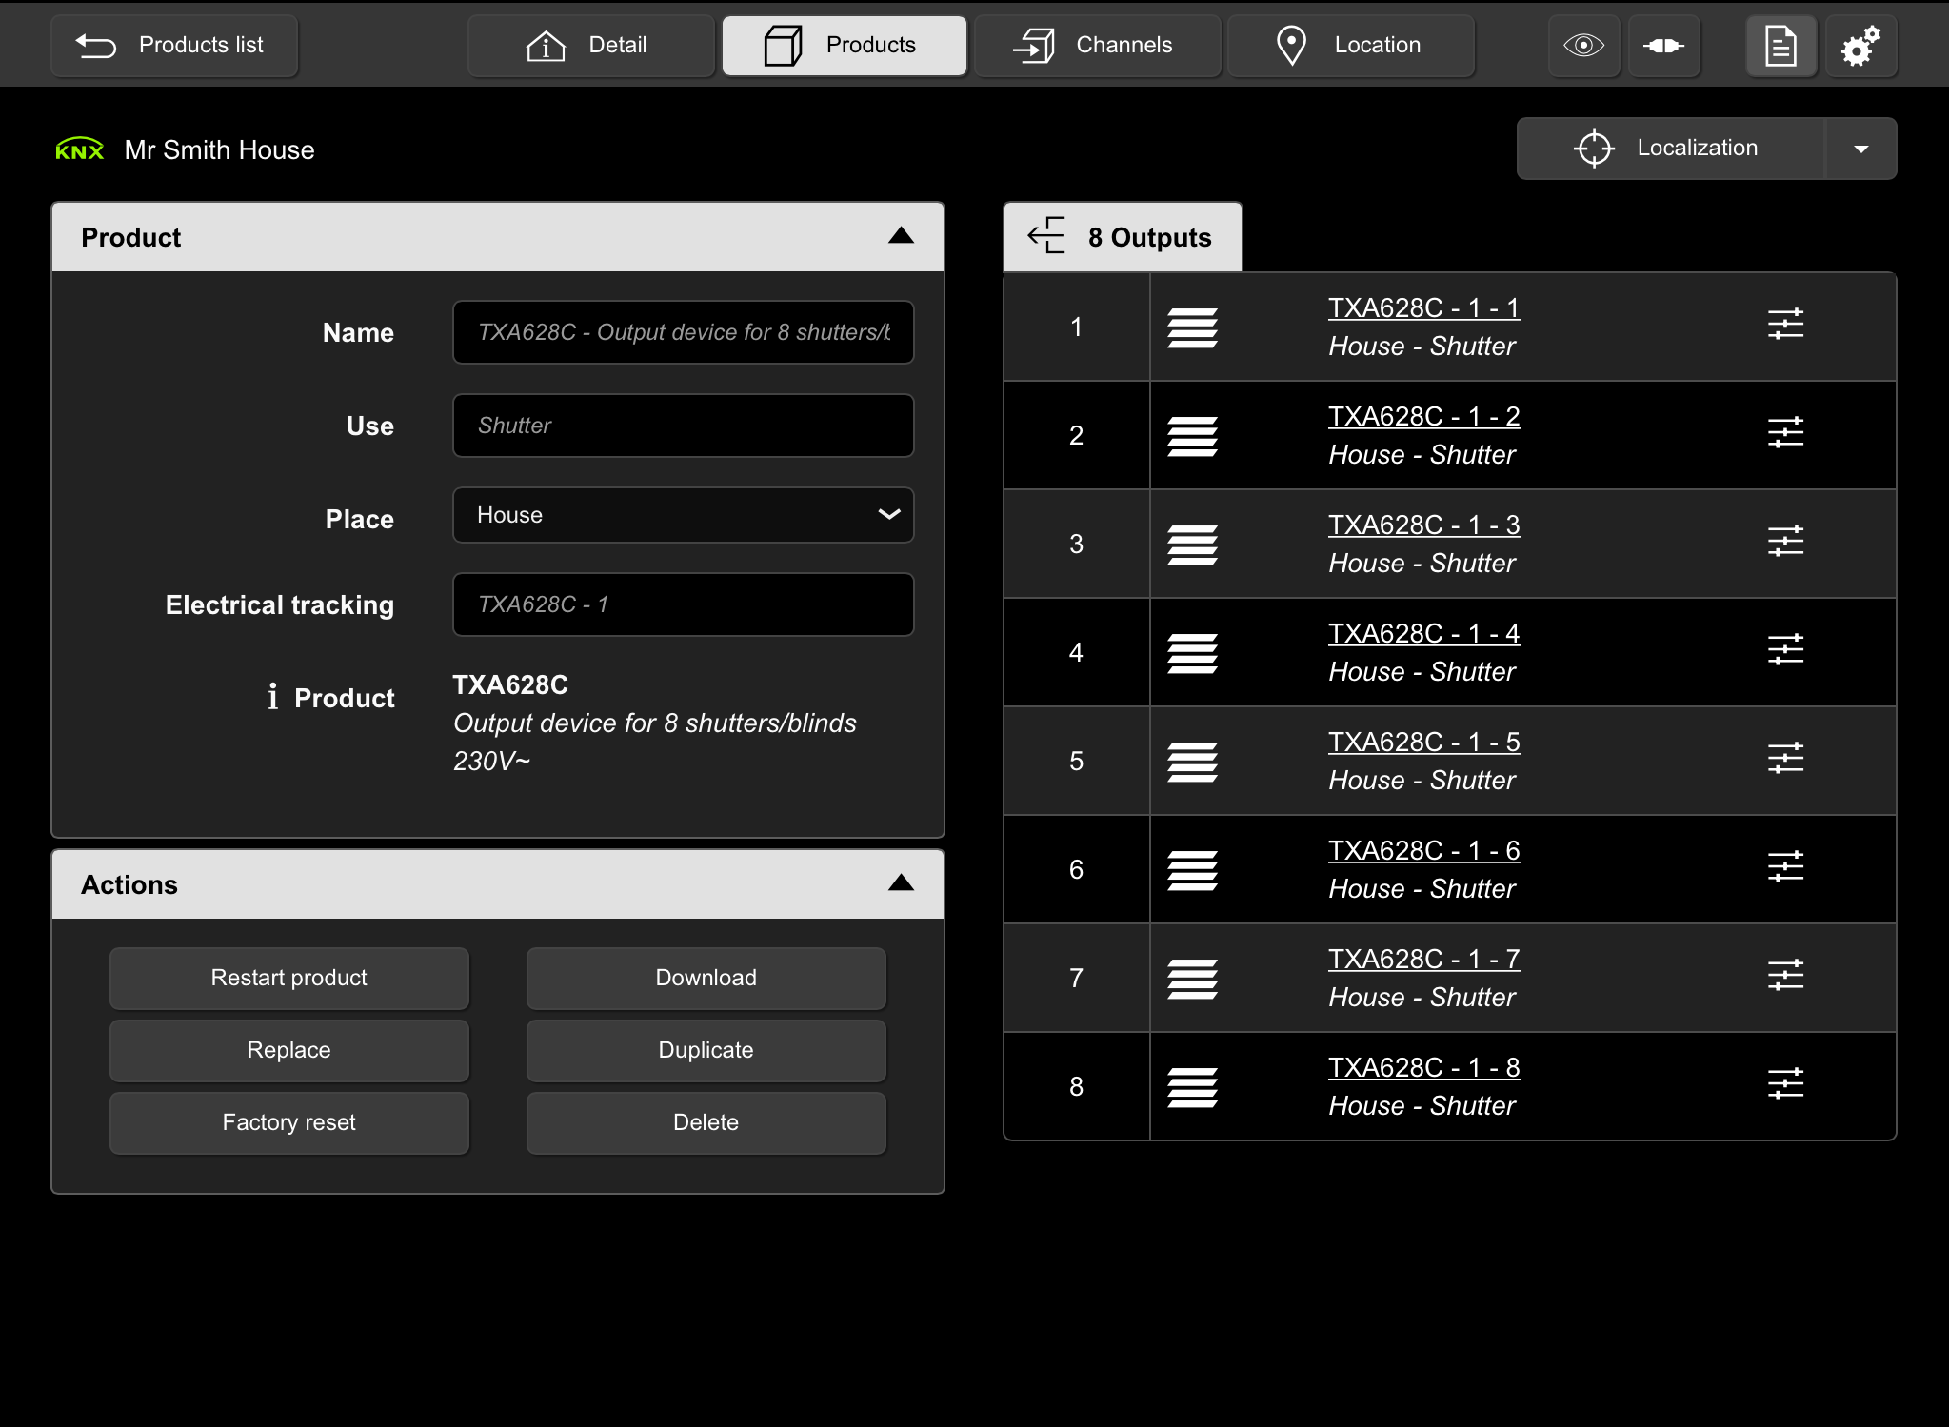This screenshot has width=1949, height=1427.
Task: Click the Electrical tracking input field
Action: click(x=683, y=604)
